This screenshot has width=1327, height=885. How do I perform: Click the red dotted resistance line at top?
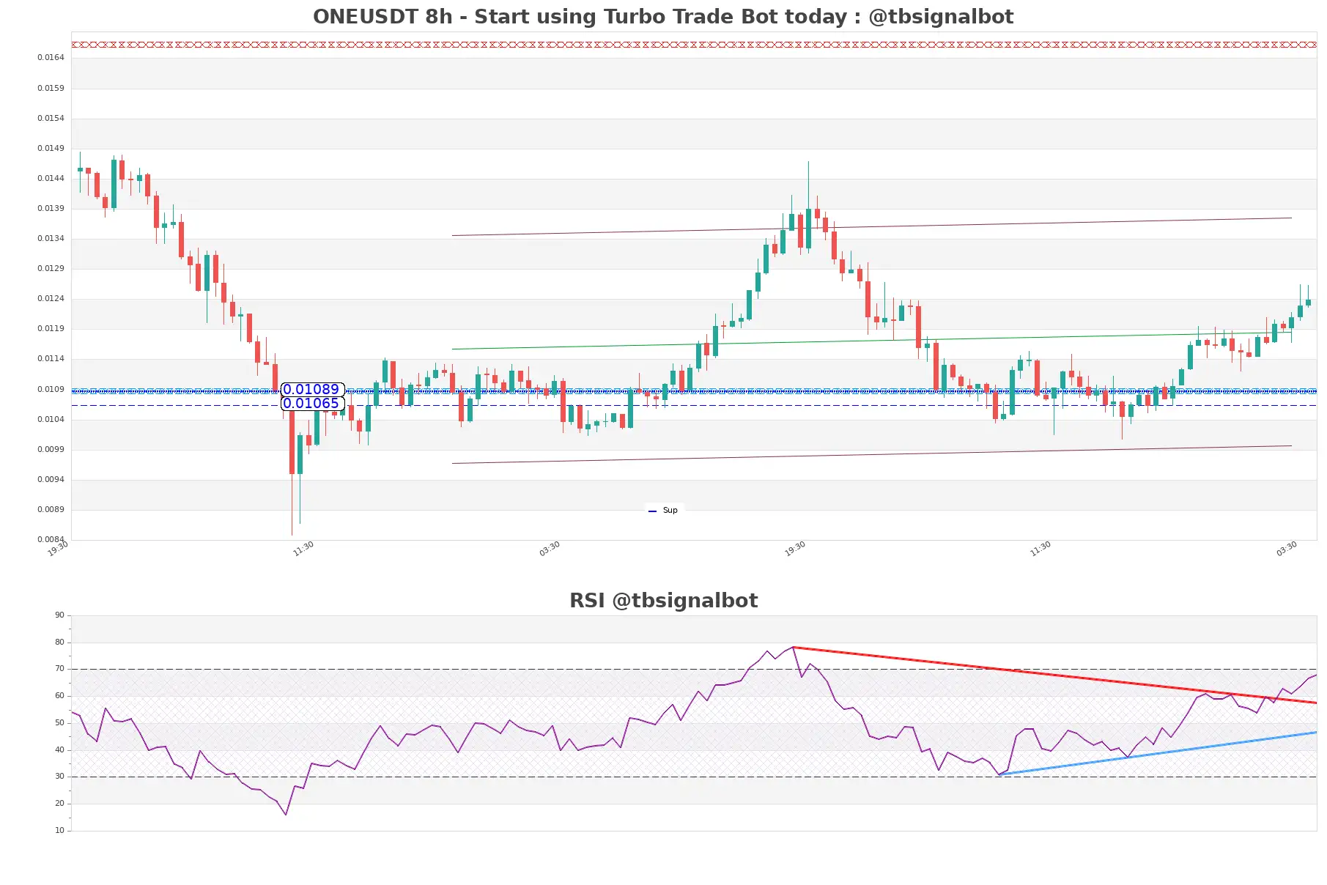click(x=694, y=45)
